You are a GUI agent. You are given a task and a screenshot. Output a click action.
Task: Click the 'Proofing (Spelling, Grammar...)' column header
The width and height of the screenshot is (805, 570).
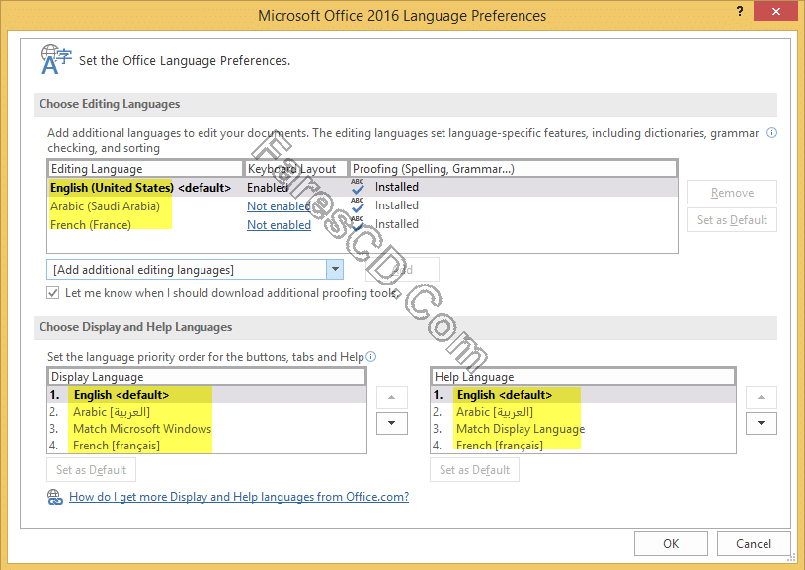pyautogui.click(x=513, y=169)
